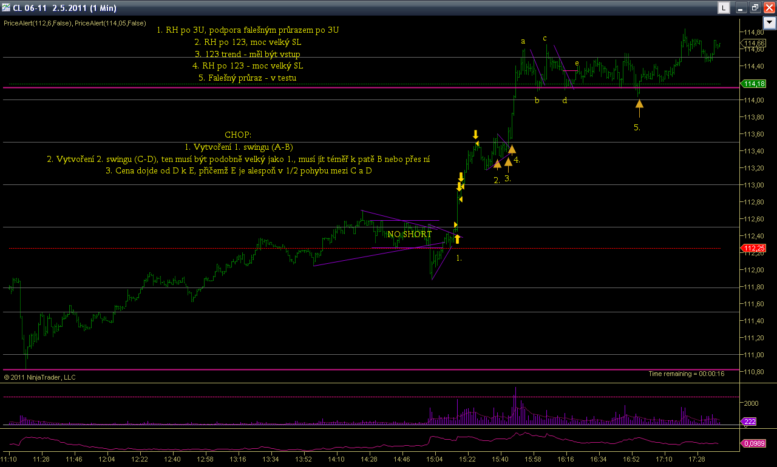The image size is (777, 467).
Task: Select the line starting '2. Vytvoření 2. swingu (C-D)'
Action: (x=238, y=159)
